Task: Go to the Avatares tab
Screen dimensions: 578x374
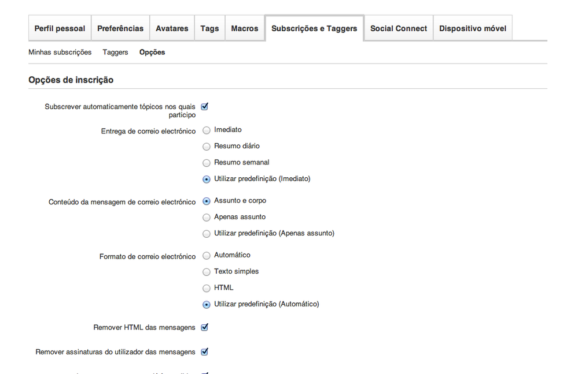Action: tap(172, 28)
